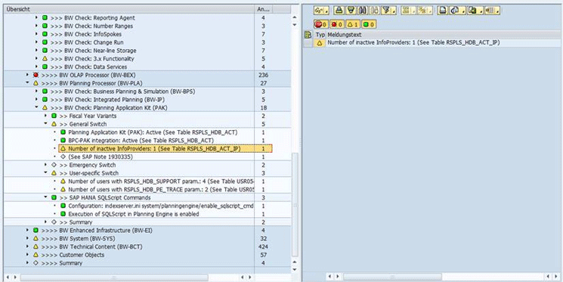Expand BW System (BW-SYS) node
Image resolution: width=563 pixels, height=282 pixels.
tap(28, 239)
